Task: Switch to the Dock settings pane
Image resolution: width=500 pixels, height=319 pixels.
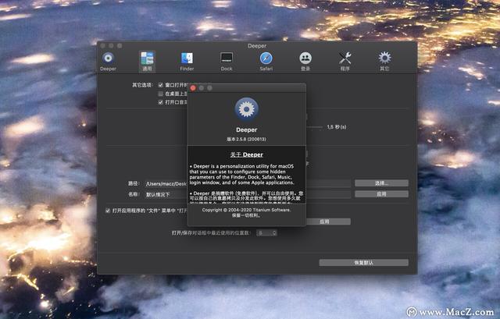Action: pyautogui.click(x=227, y=60)
